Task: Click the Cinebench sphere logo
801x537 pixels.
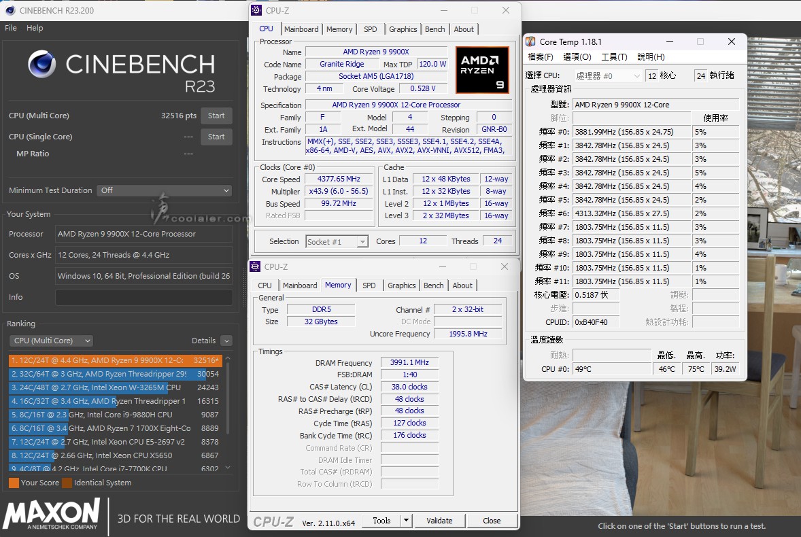Action: pyautogui.click(x=42, y=64)
